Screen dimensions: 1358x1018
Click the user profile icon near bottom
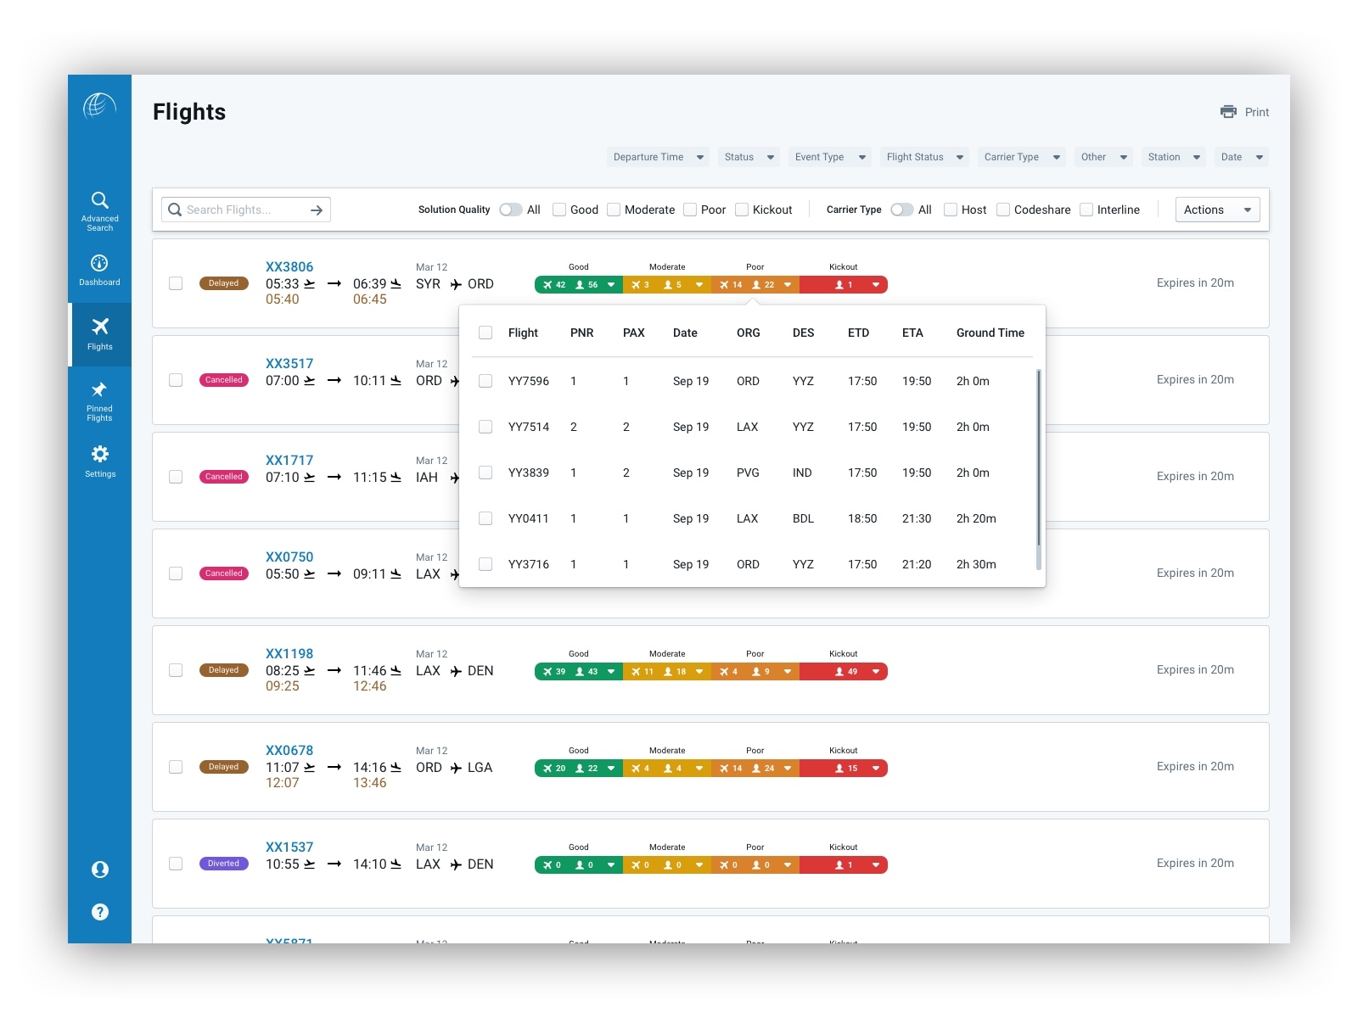(99, 869)
